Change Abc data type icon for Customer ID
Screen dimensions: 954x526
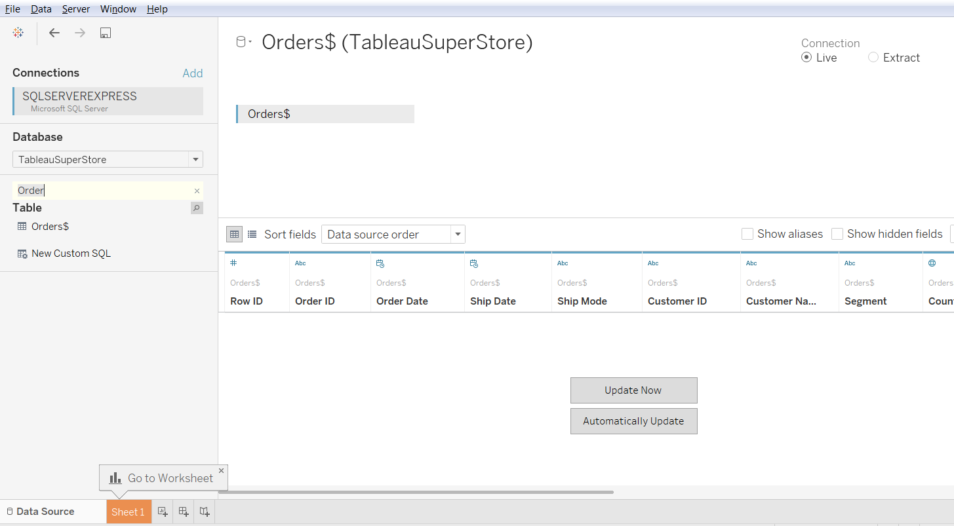653,263
